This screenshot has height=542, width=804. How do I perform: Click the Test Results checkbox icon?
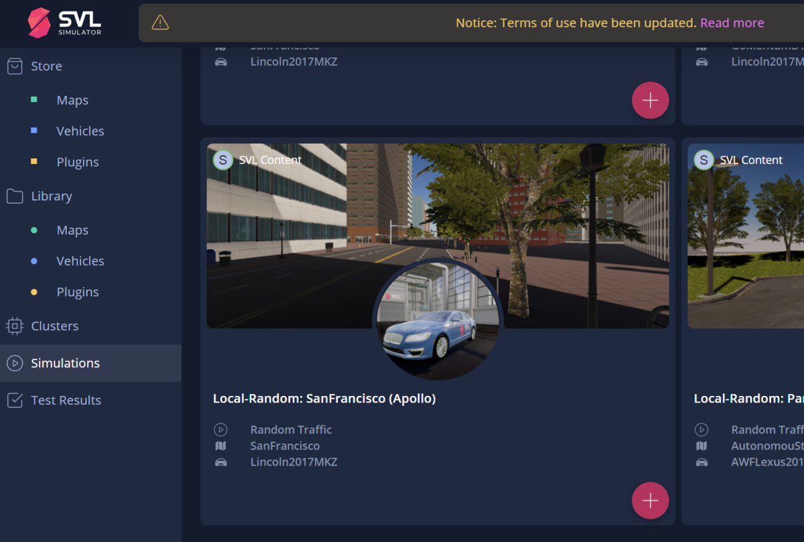[14, 400]
